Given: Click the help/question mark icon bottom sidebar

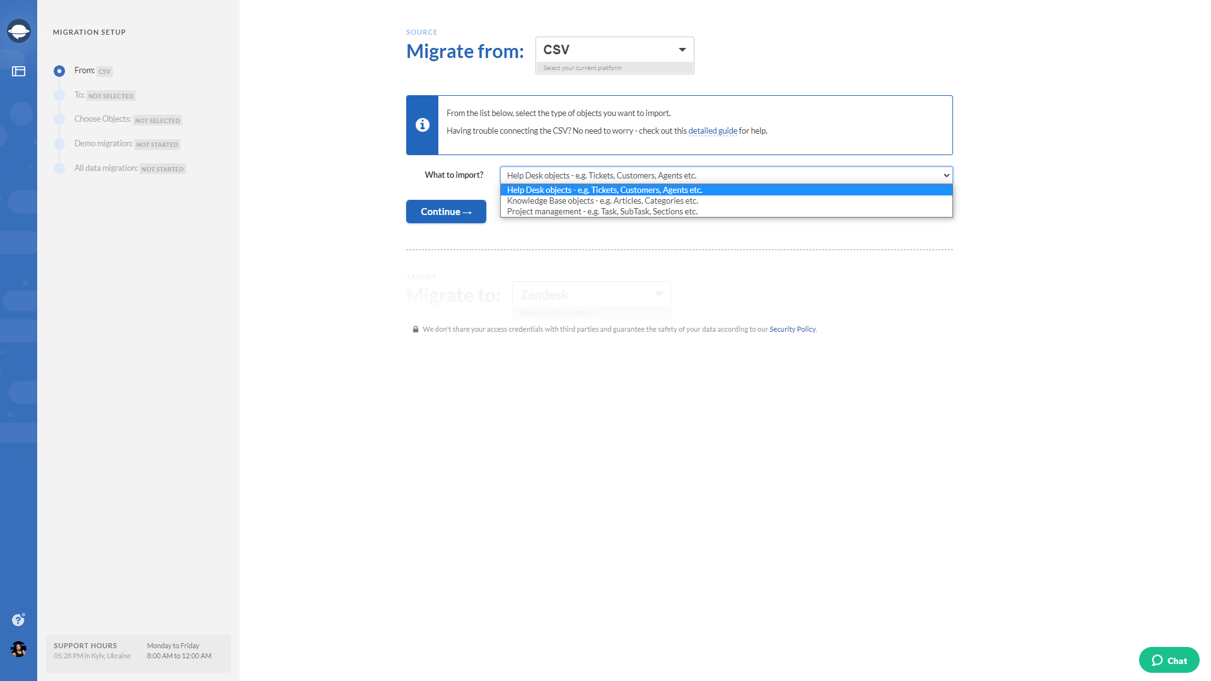Looking at the screenshot, I should point(18,619).
